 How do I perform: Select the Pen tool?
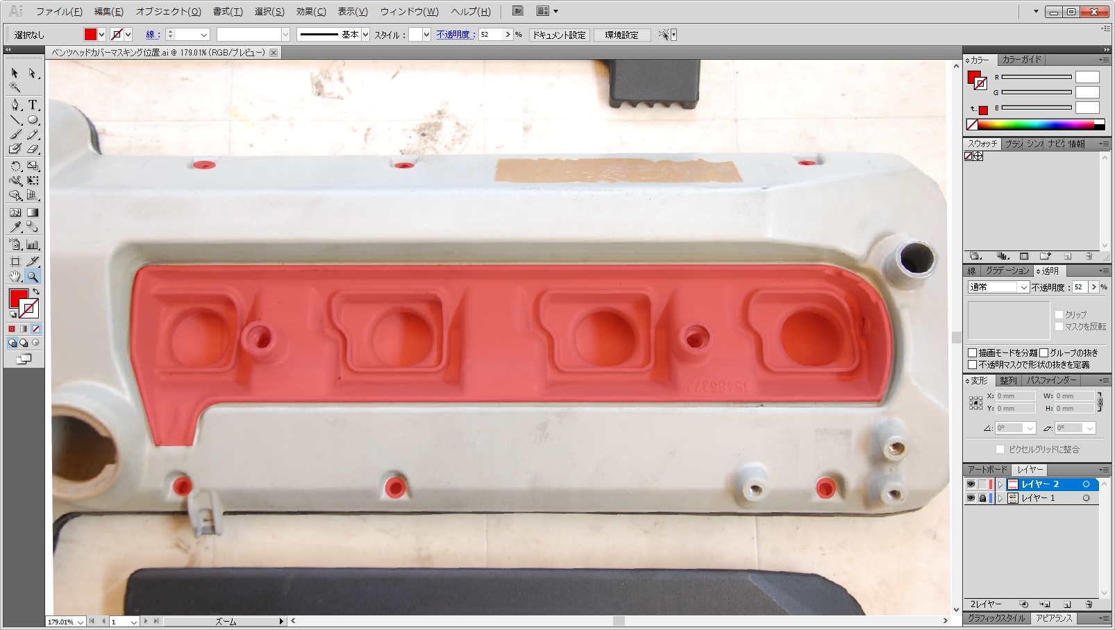pos(15,105)
